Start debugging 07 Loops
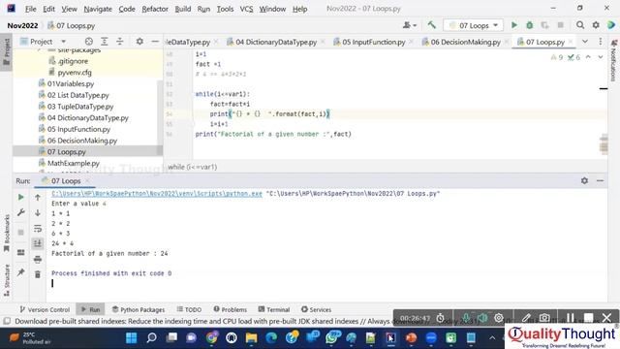Viewport: 620px width, 349px height. (530, 25)
